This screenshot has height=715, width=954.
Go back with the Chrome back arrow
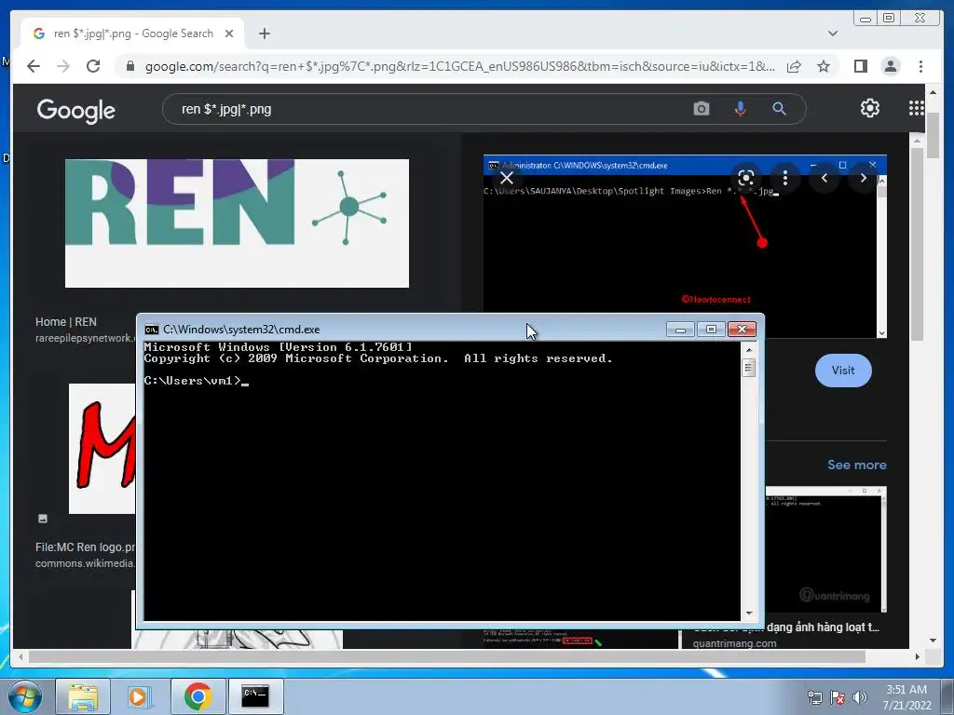[x=34, y=66]
